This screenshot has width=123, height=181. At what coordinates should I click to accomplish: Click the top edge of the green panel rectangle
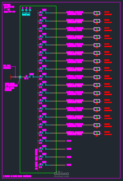pyautogui.click(x=38, y=6)
